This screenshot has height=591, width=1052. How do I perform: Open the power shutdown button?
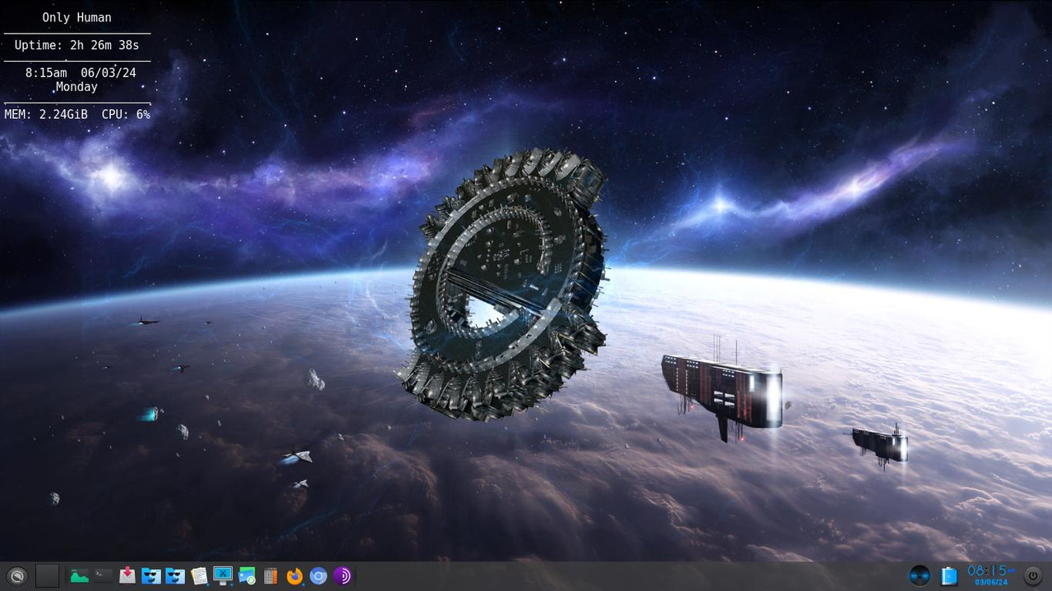1033,576
